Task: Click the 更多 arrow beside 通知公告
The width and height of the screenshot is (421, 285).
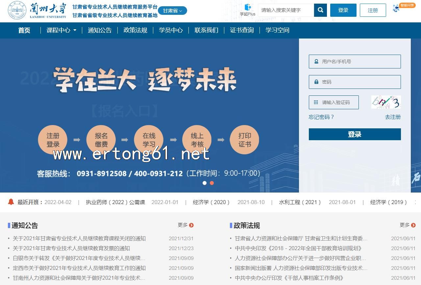Action: pos(191,225)
